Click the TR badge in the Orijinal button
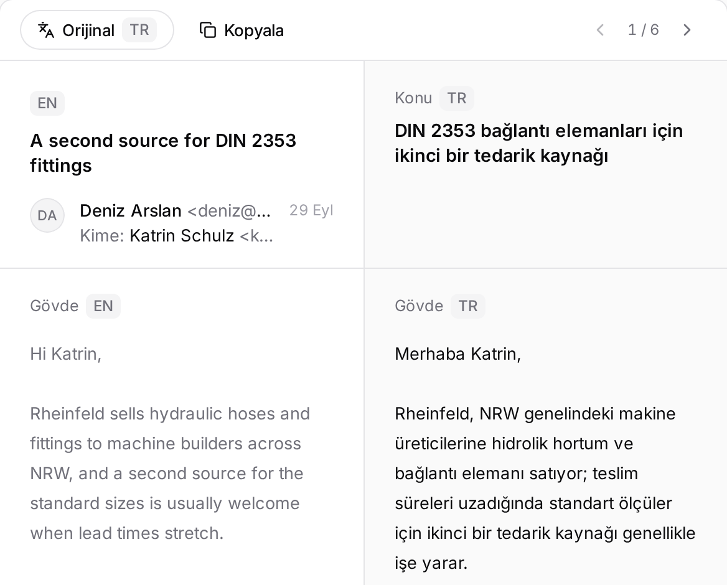This screenshot has width=727, height=585. tap(139, 30)
